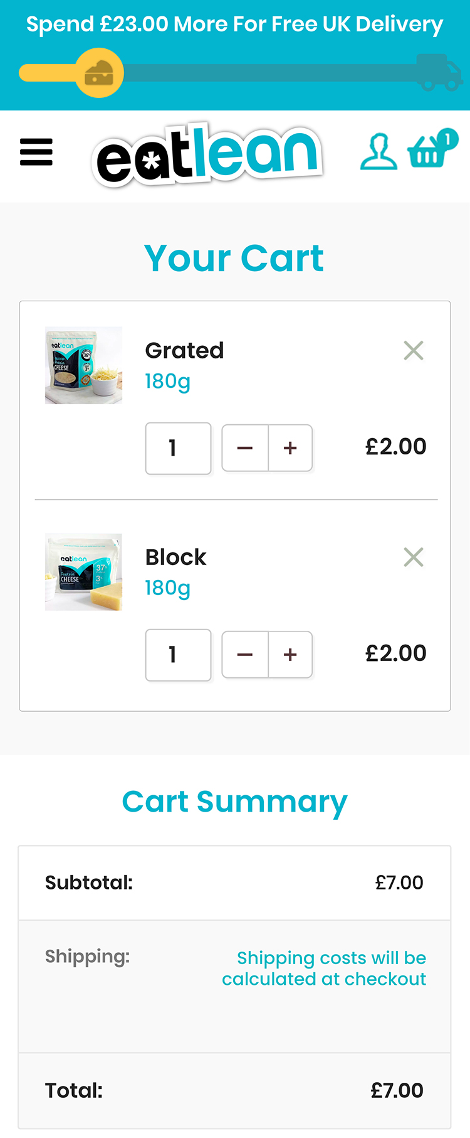Screen dimensions: 470x1138
Task: Increase Grated cheese quantity
Action: tap(290, 448)
